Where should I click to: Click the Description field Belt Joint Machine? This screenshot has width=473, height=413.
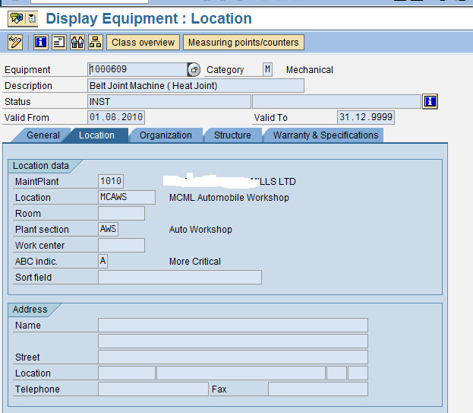196,85
